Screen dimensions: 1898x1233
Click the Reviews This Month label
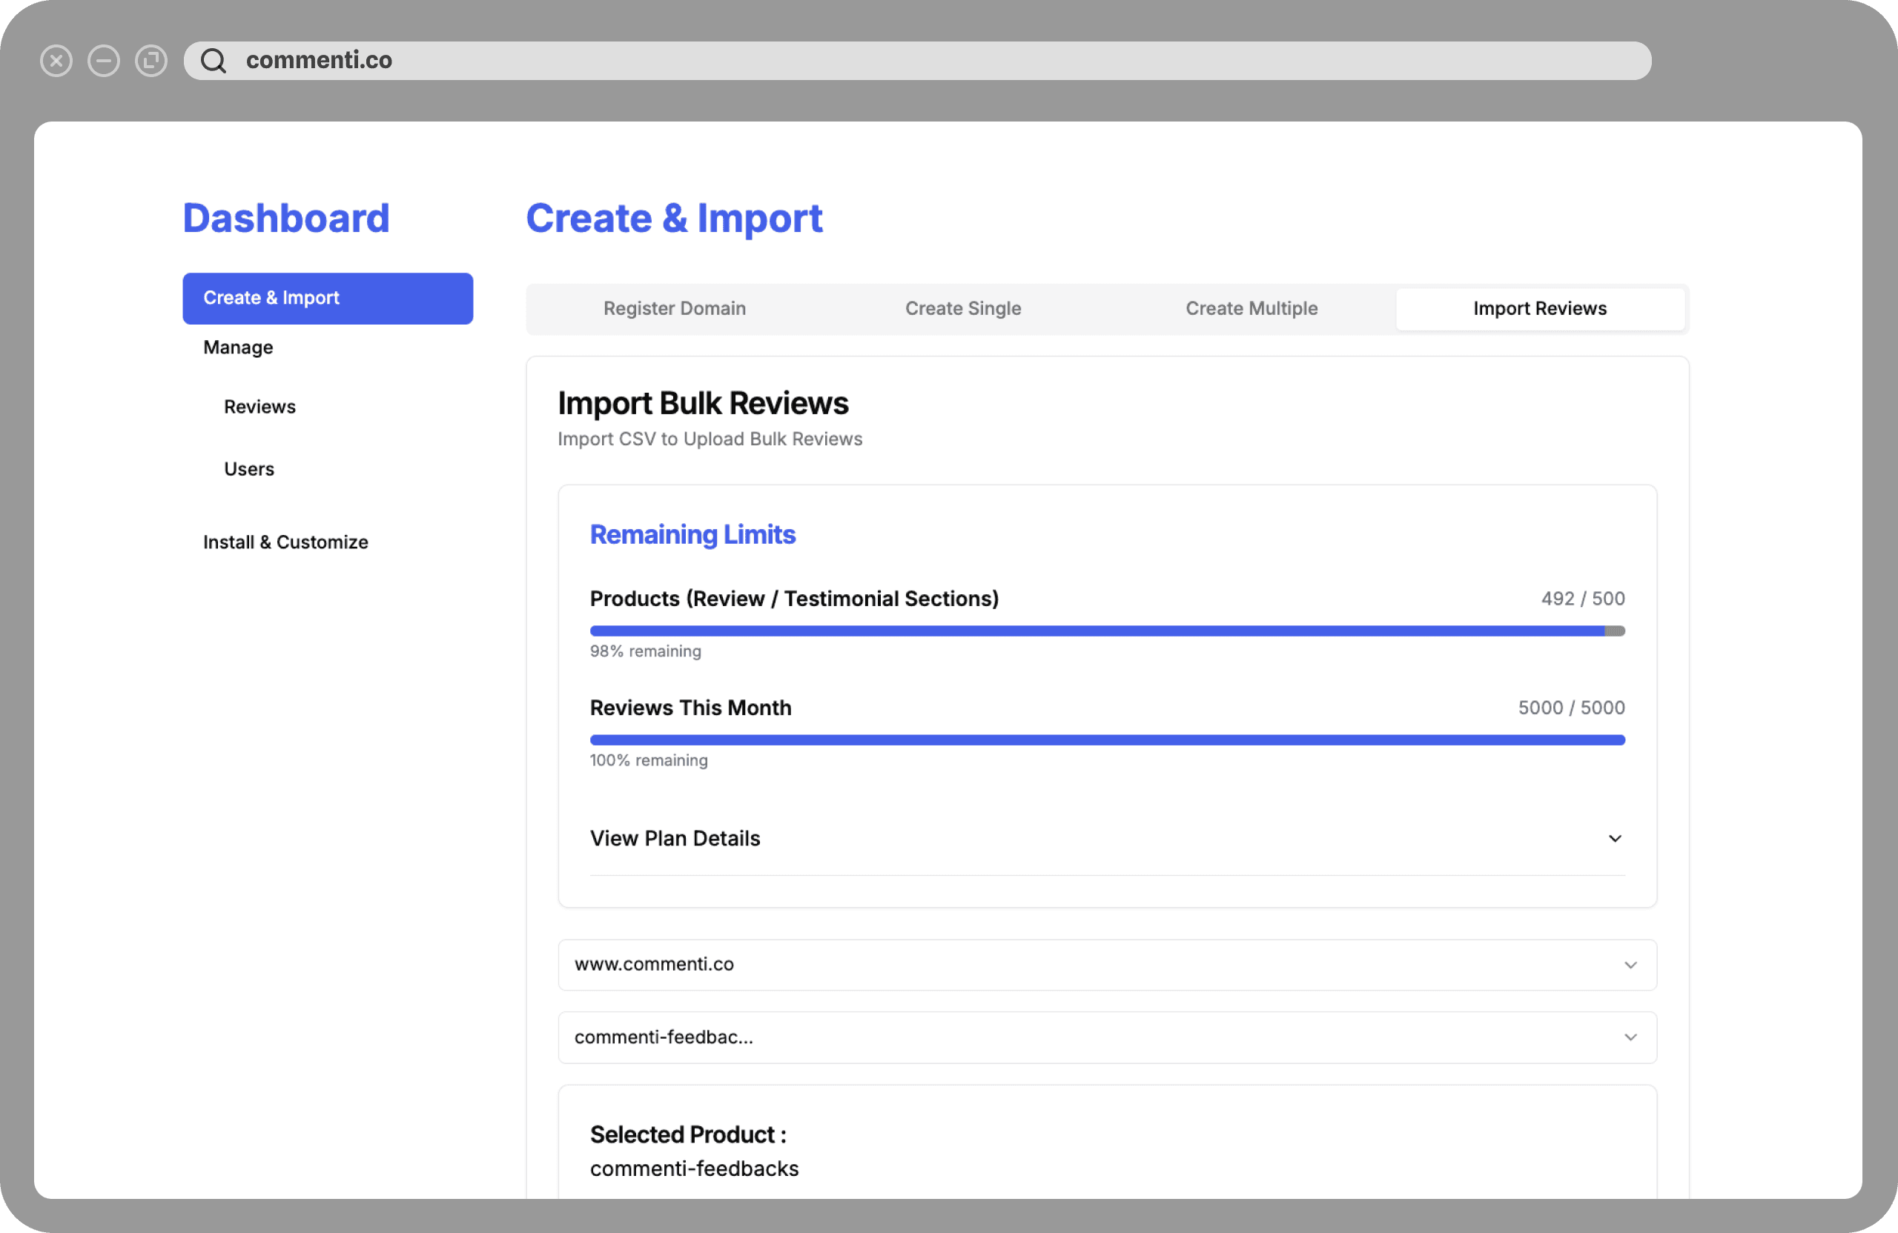coord(690,708)
